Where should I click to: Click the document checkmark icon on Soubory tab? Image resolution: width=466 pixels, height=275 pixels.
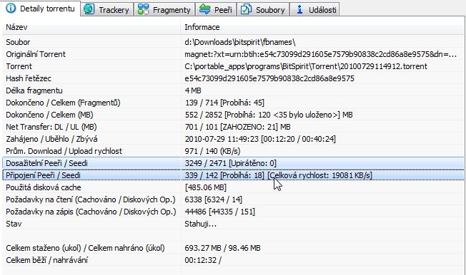coord(246,9)
